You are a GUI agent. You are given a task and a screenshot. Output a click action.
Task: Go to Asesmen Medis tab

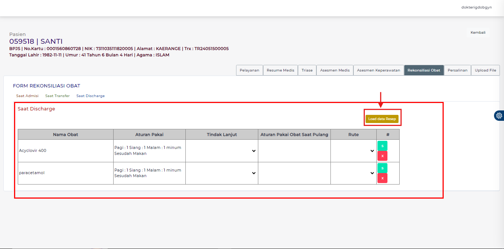pos(335,70)
